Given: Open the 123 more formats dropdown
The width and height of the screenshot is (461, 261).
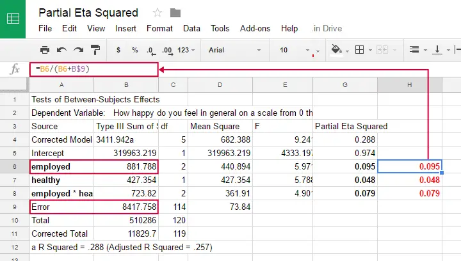Looking at the screenshot, I should [186, 50].
